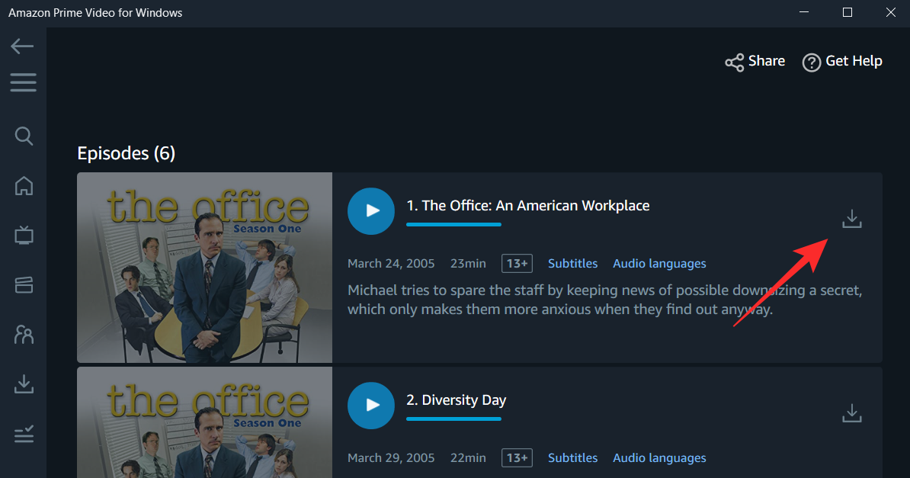Close the Prime Video window
Viewport: 910px width, 478px height.
[x=891, y=12]
